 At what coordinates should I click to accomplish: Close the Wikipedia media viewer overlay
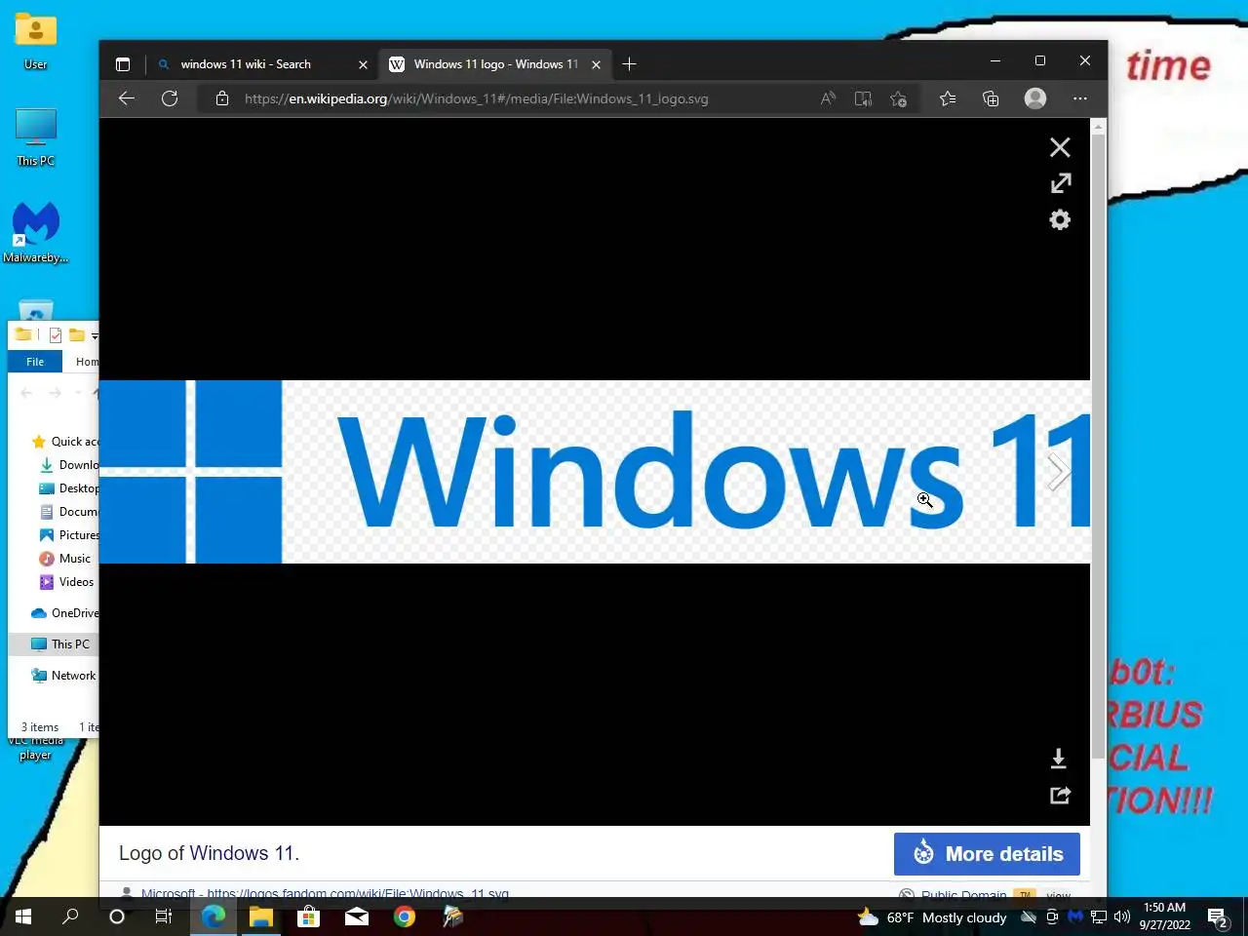point(1060,147)
